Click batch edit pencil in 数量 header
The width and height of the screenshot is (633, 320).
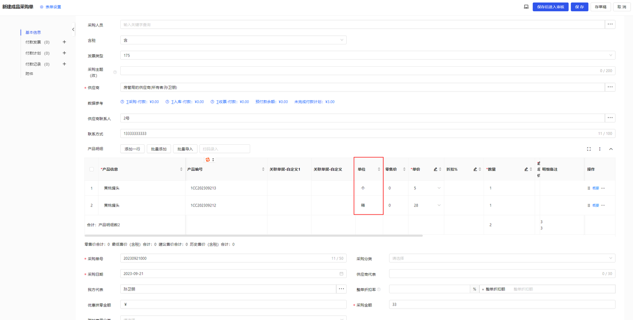526,169
